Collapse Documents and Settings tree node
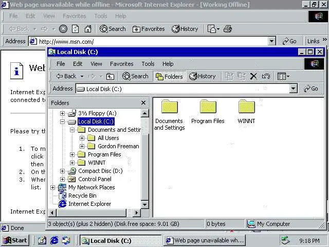The image size is (329, 247). (72, 130)
